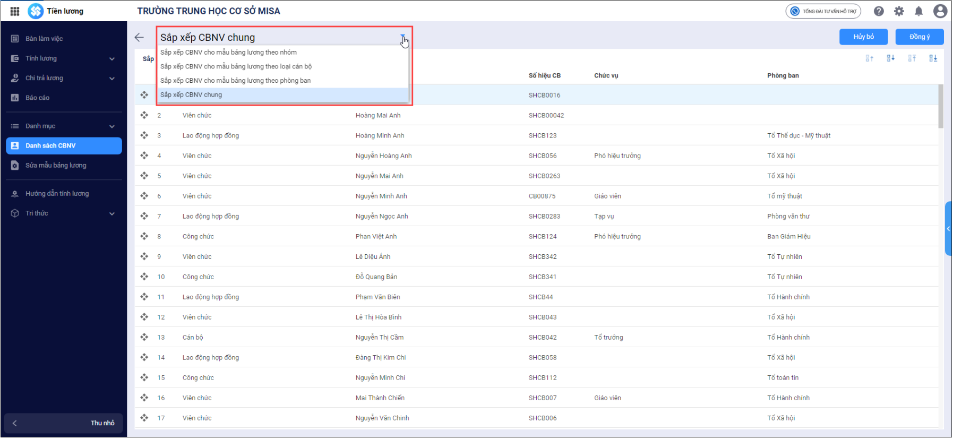The image size is (953, 439).
Task: Expand the Chi trả lương menu
Action: point(112,78)
